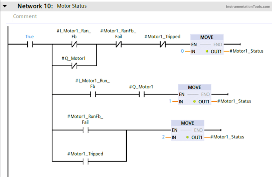This screenshot has width=272, height=177.
Task: Click the OUT1 add-output star on the second MOVE block
Action: 194,102
